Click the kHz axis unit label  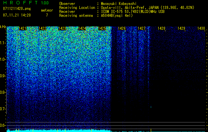tap(3, 27)
